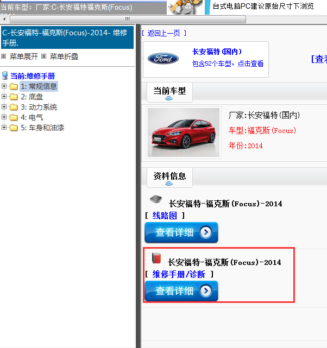Open the 线路图 link
Viewport: 327px width, 348px height.
point(165,216)
